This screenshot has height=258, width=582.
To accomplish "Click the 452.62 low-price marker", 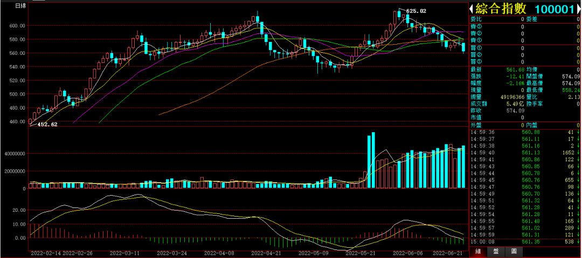I will click(x=47, y=124).
